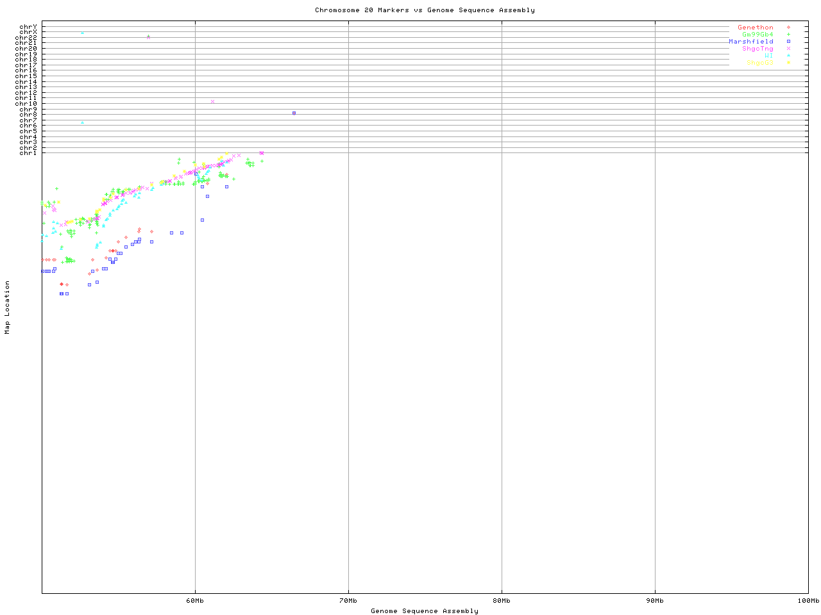This screenshot has height=615, width=821.
Task: Click the chr1 y-axis label
Action: (x=28, y=152)
